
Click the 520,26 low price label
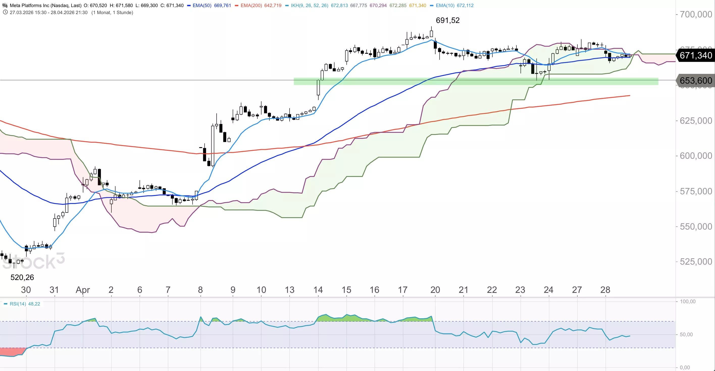click(x=22, y=277)
